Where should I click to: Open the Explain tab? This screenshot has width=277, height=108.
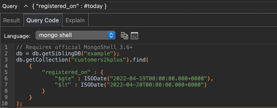(75, 20)
